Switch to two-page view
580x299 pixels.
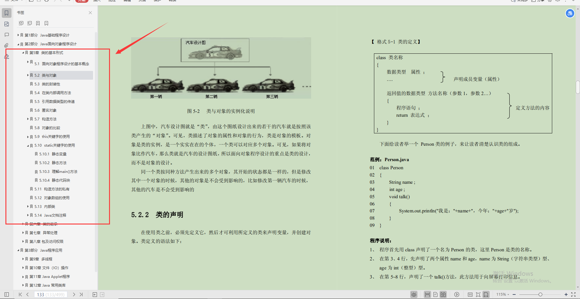pyautogui.click(x=443, y=294)
